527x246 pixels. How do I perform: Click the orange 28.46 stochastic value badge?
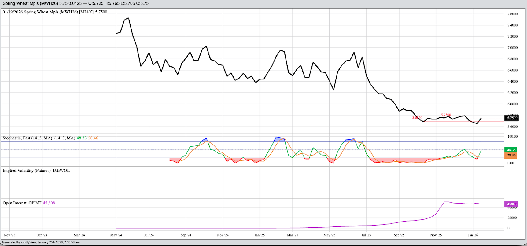(x=511, y=156)
